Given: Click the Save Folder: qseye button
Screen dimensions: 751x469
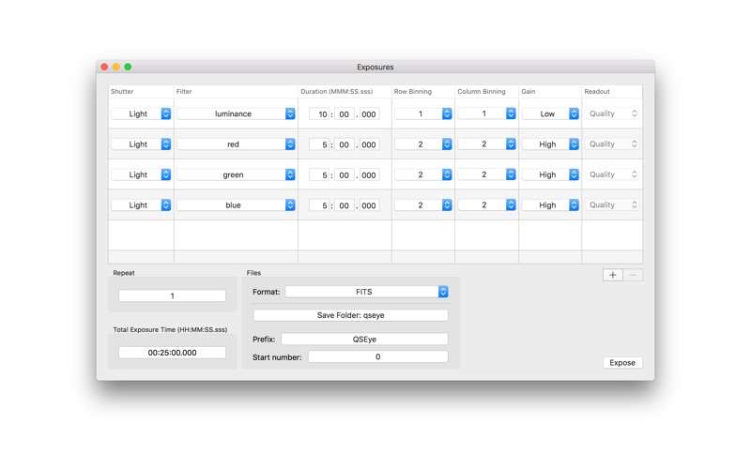Looking at the screenshot, I should coord(350,315).
